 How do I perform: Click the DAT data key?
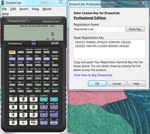tap(46, 72)
